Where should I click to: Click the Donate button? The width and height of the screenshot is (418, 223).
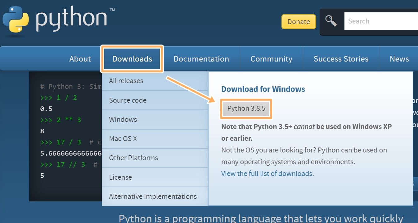(299, 22)
